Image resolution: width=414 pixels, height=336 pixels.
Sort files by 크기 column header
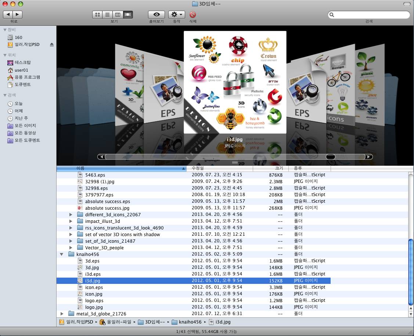(x=270, y=169)
